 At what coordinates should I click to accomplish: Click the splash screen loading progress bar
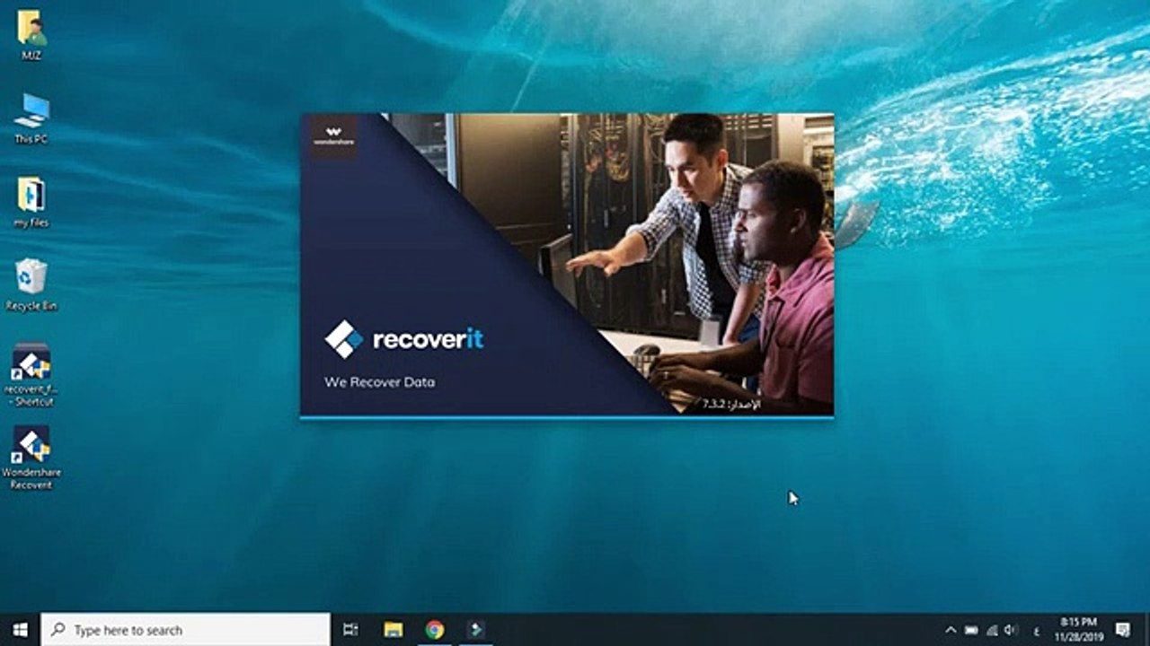[x=567, y=417]
